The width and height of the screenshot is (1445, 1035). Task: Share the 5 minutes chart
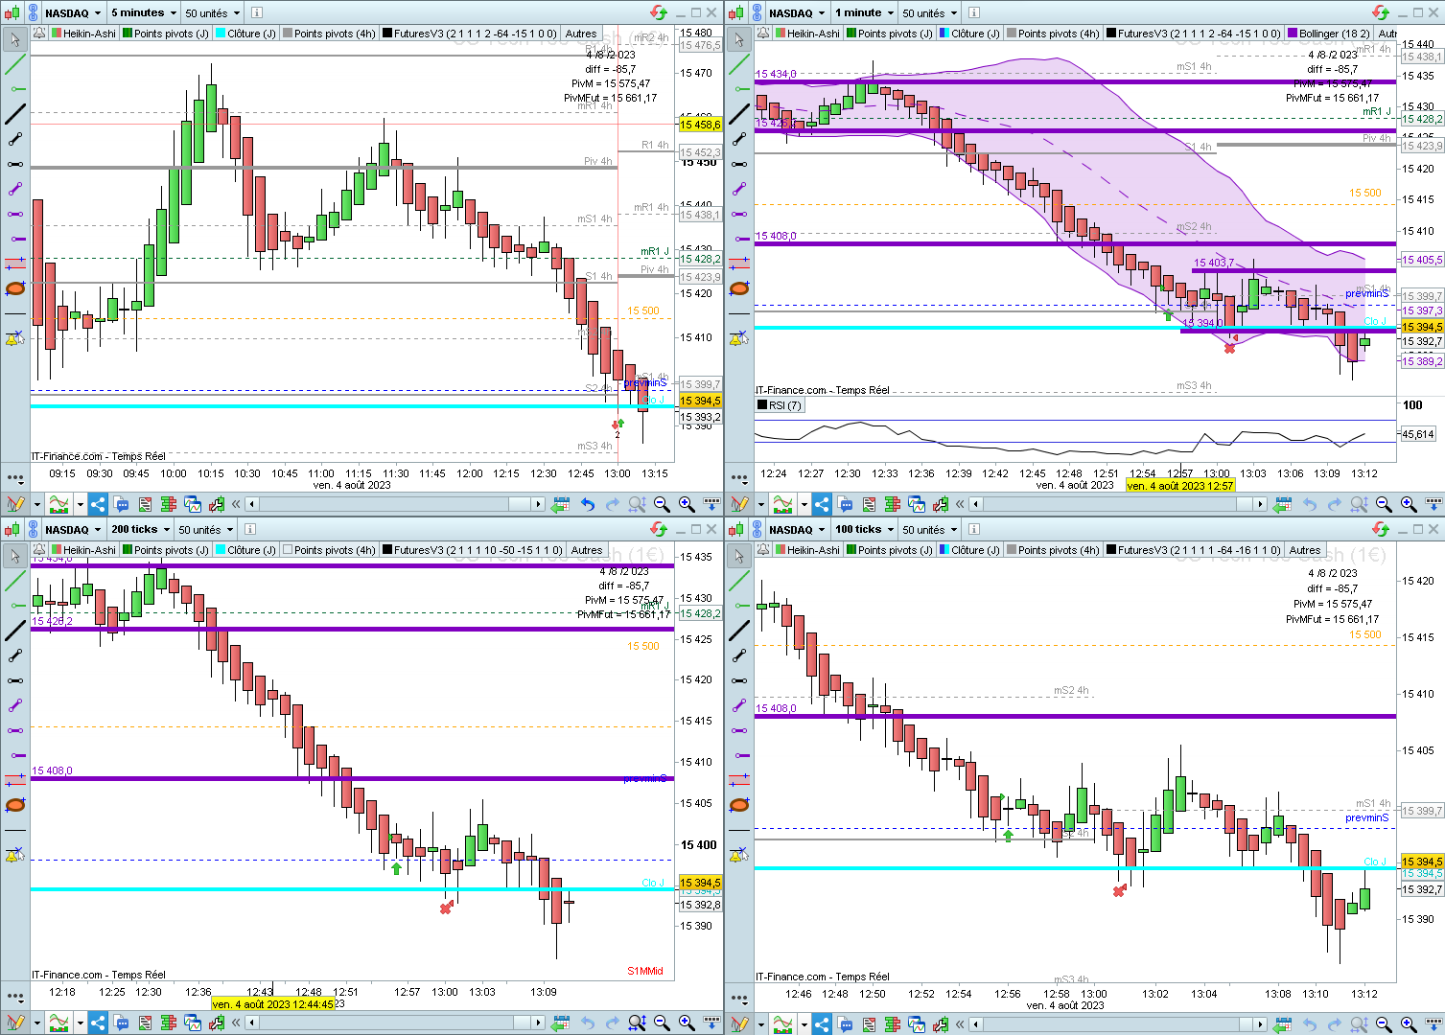(98, 504)
